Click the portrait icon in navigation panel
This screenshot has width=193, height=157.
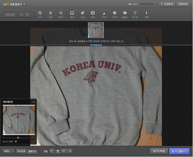(x=33, y=138)
